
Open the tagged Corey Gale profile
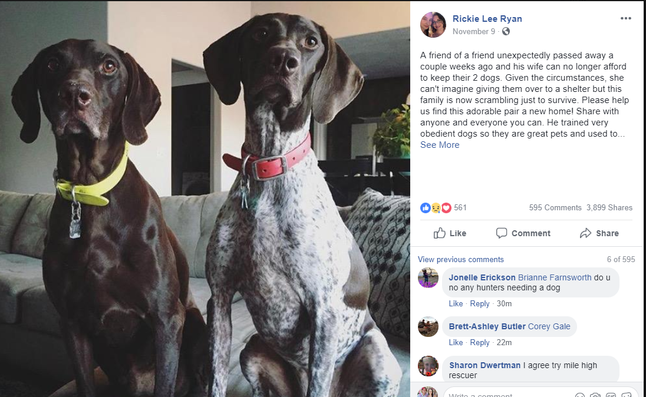tap(549, 326)
